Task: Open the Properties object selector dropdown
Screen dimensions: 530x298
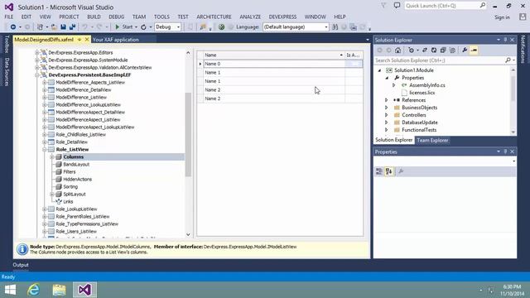Action: click(x=513, y=161)
